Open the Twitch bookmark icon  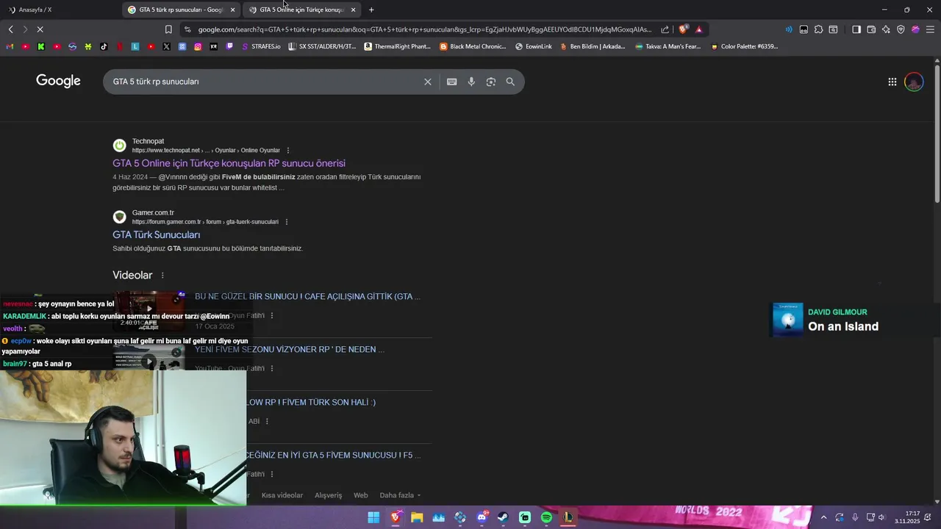pos(229,46)
